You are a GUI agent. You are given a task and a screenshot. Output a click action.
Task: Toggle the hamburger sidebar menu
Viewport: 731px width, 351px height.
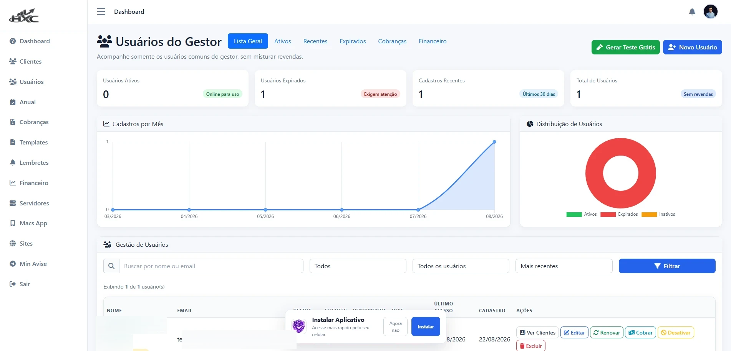pos(101,11)
